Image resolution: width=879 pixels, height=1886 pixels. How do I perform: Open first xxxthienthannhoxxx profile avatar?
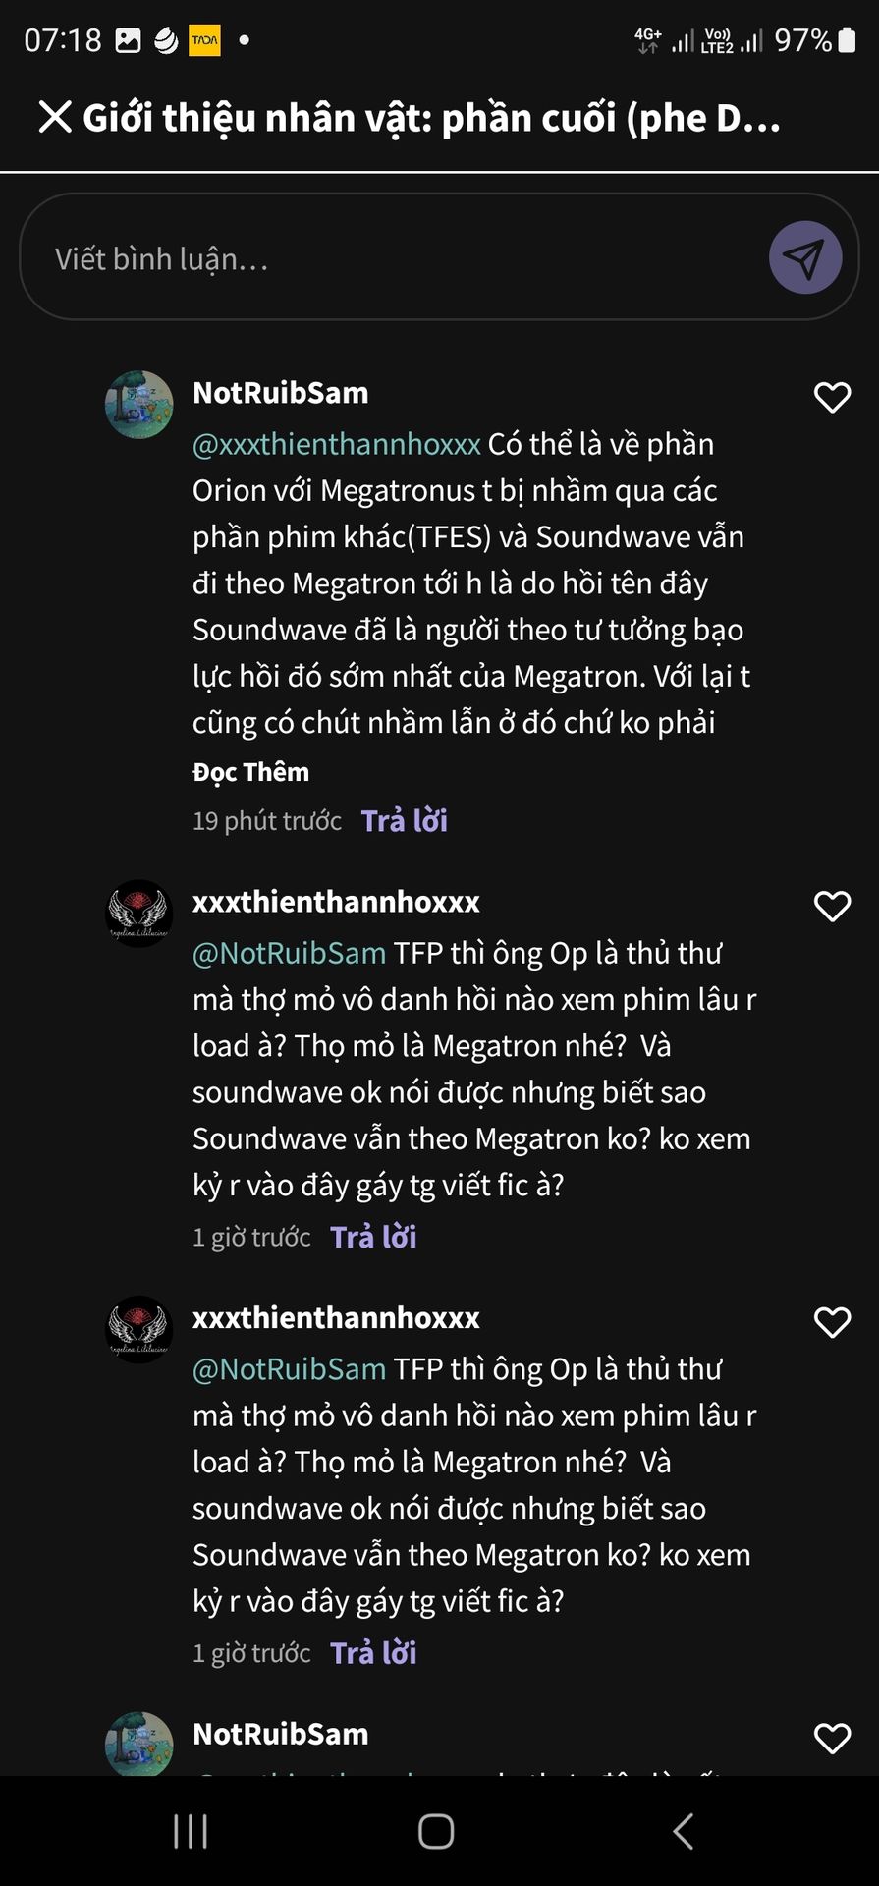[139, 913]
